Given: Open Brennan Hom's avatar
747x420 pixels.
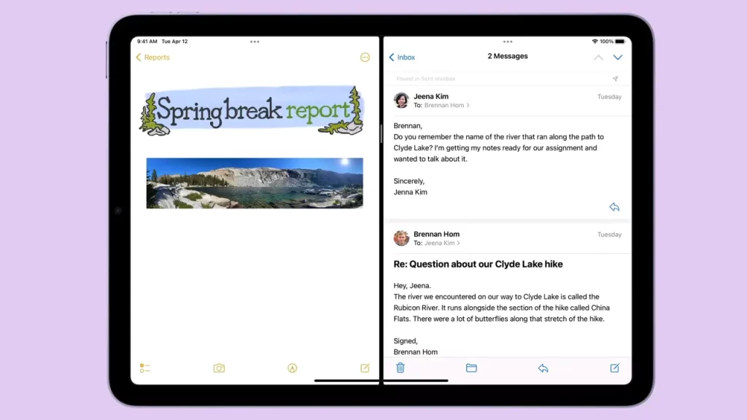Looking at the screenshot, I should 401,238.
